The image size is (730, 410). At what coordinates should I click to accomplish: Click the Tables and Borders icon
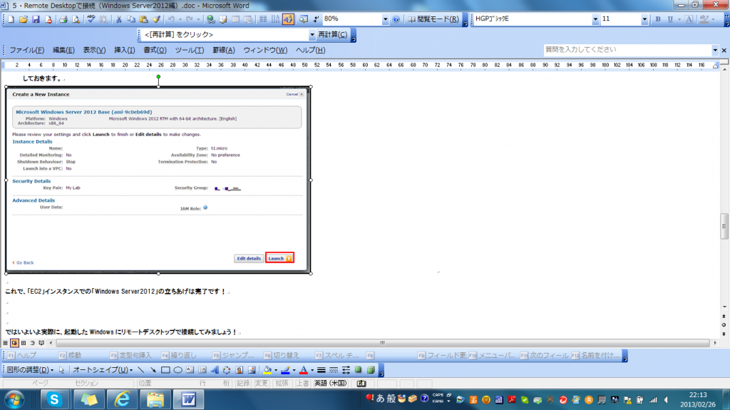click(x=223, y=19)
